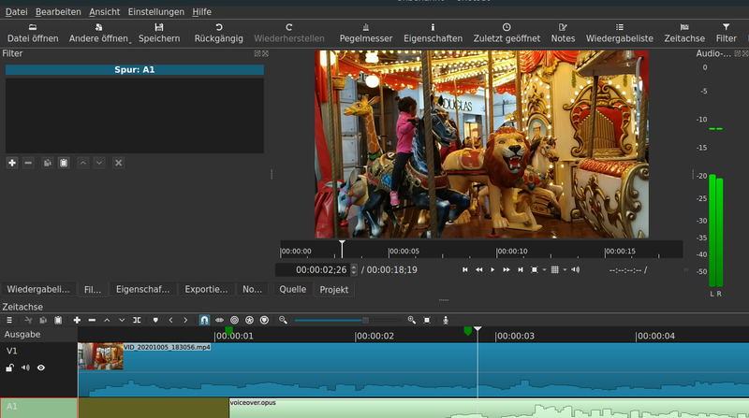Skip to the start of the player
Viewport: 749px width, 418px height.
tap(464, 269)
